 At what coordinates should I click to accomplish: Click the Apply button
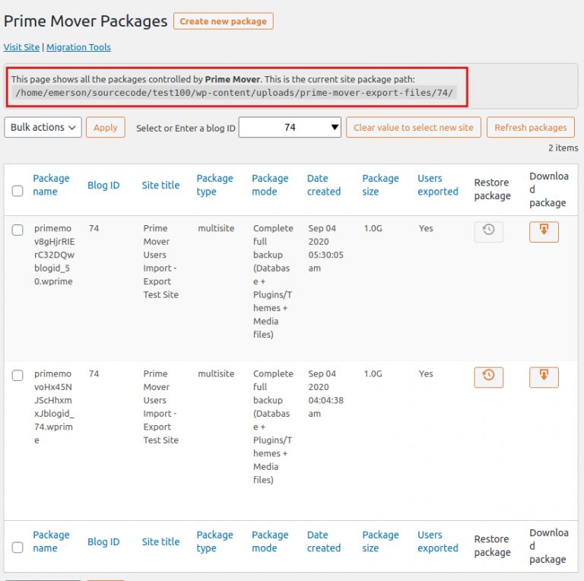pos(106,127)
